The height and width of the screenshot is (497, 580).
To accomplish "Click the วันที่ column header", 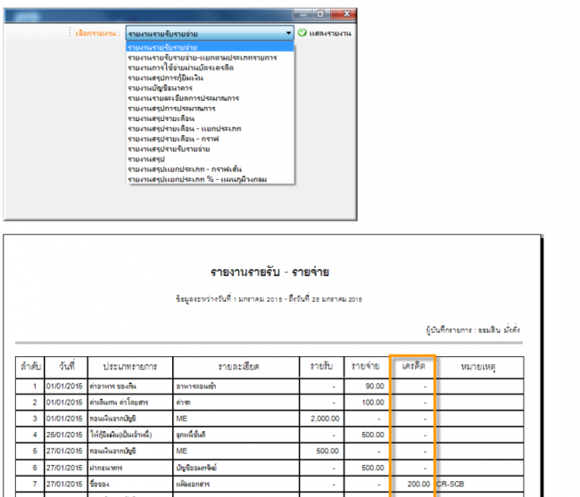I will click(x=66, y=367).
